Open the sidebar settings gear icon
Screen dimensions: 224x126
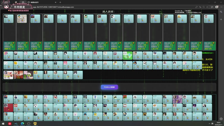point(221,119)
